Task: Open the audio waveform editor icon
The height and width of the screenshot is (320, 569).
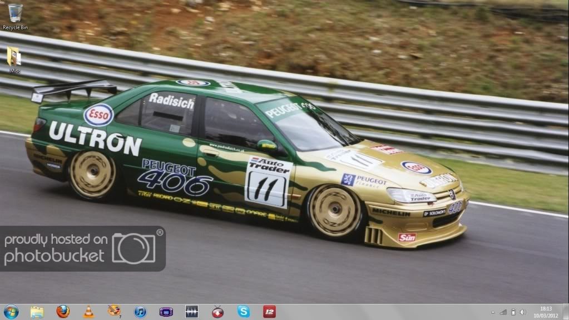Action: pos(191,312)
